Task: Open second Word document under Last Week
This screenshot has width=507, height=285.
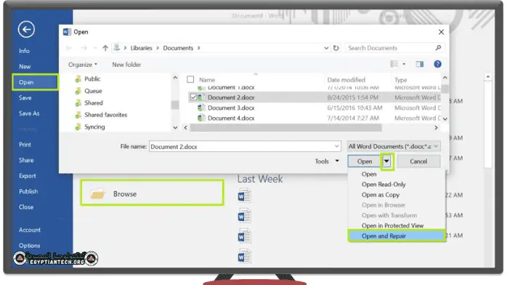Action: [x=245, y=216]
